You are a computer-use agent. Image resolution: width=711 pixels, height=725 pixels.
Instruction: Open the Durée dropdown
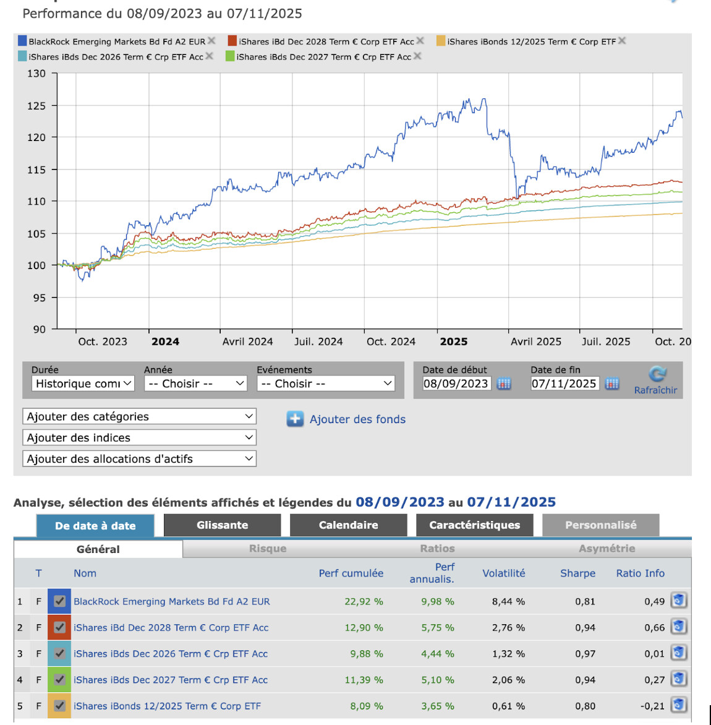pyautogui.click(x=83, y=384)
